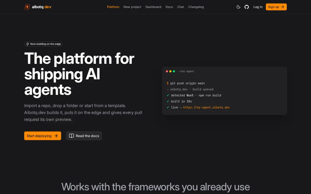Click the aibotq.dev lightning logo icon
Screen dimensions: 311x194
pos(27,7)
